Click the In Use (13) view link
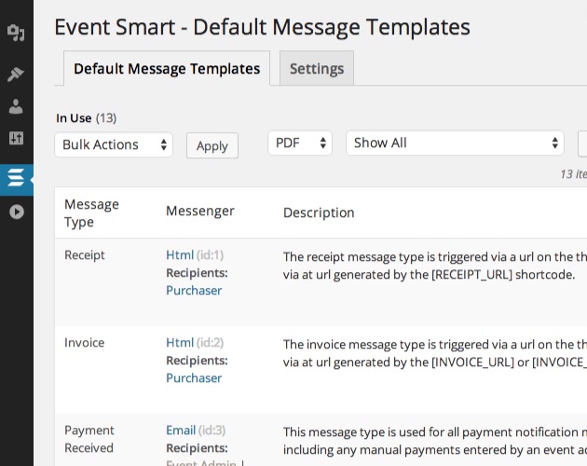The width and height of the screenshot is (587, 466). [86, 118]
